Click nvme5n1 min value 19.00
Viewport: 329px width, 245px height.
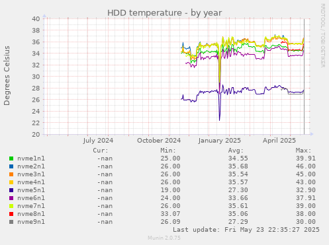point(170,190)
